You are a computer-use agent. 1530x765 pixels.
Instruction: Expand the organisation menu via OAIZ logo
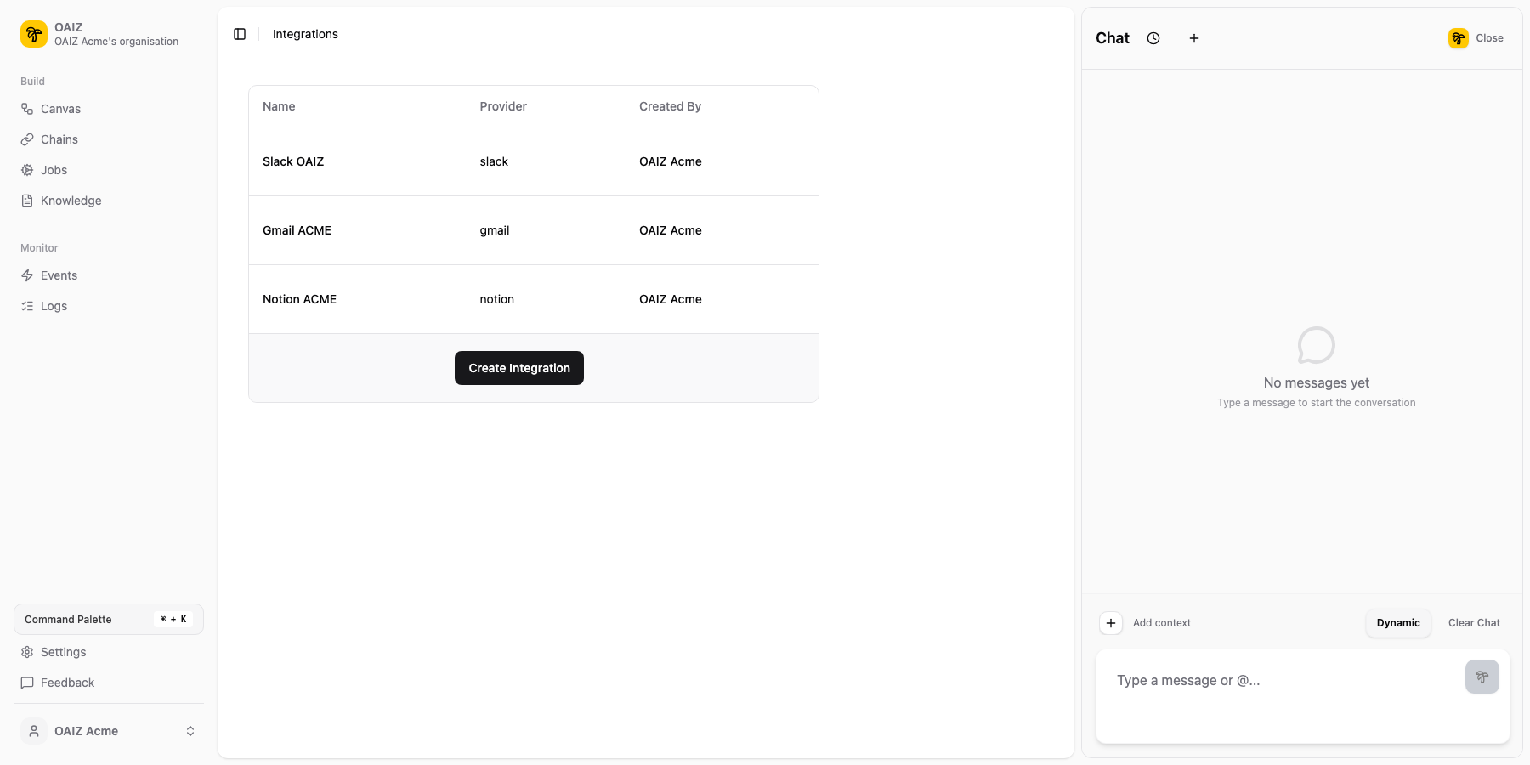click(33, 34)
